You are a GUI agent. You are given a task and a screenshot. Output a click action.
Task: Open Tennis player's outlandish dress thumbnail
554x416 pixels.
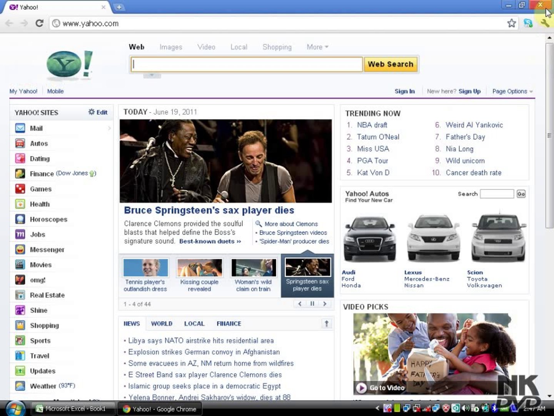(145, 267)
